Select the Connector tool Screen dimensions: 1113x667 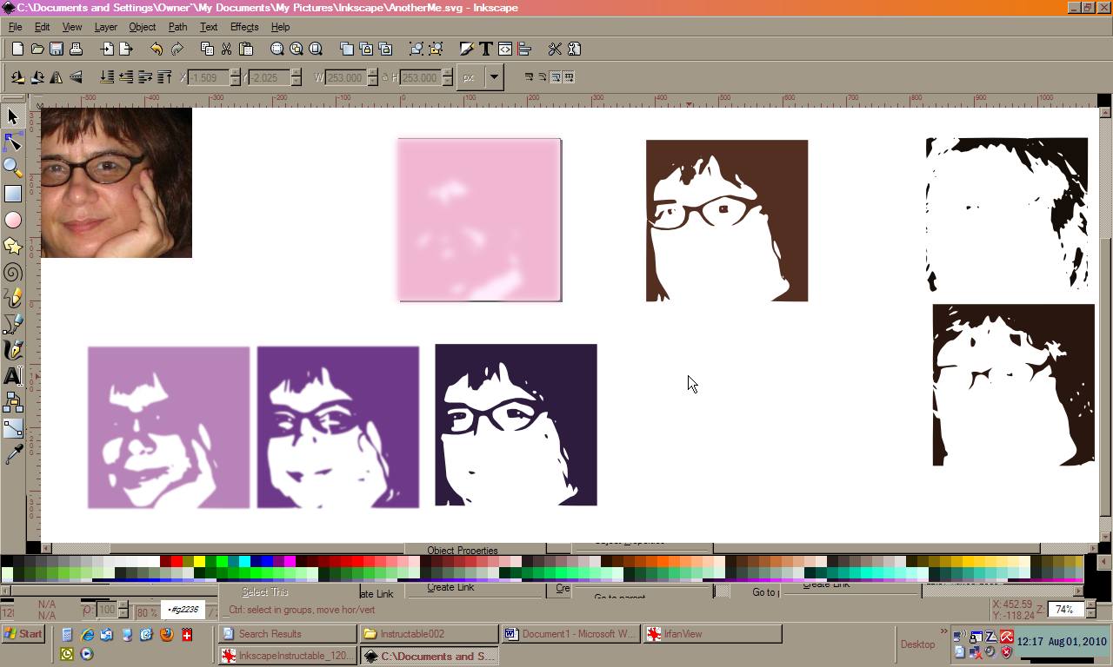[13, 402]
